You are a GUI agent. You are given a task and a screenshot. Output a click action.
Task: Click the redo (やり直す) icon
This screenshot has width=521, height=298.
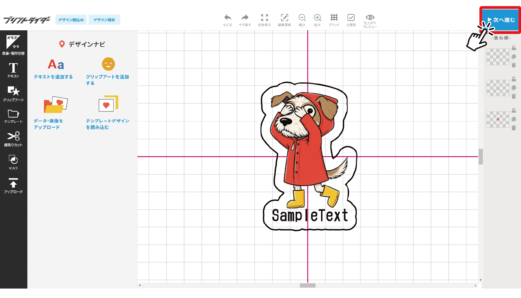click(x=245, y=18)
